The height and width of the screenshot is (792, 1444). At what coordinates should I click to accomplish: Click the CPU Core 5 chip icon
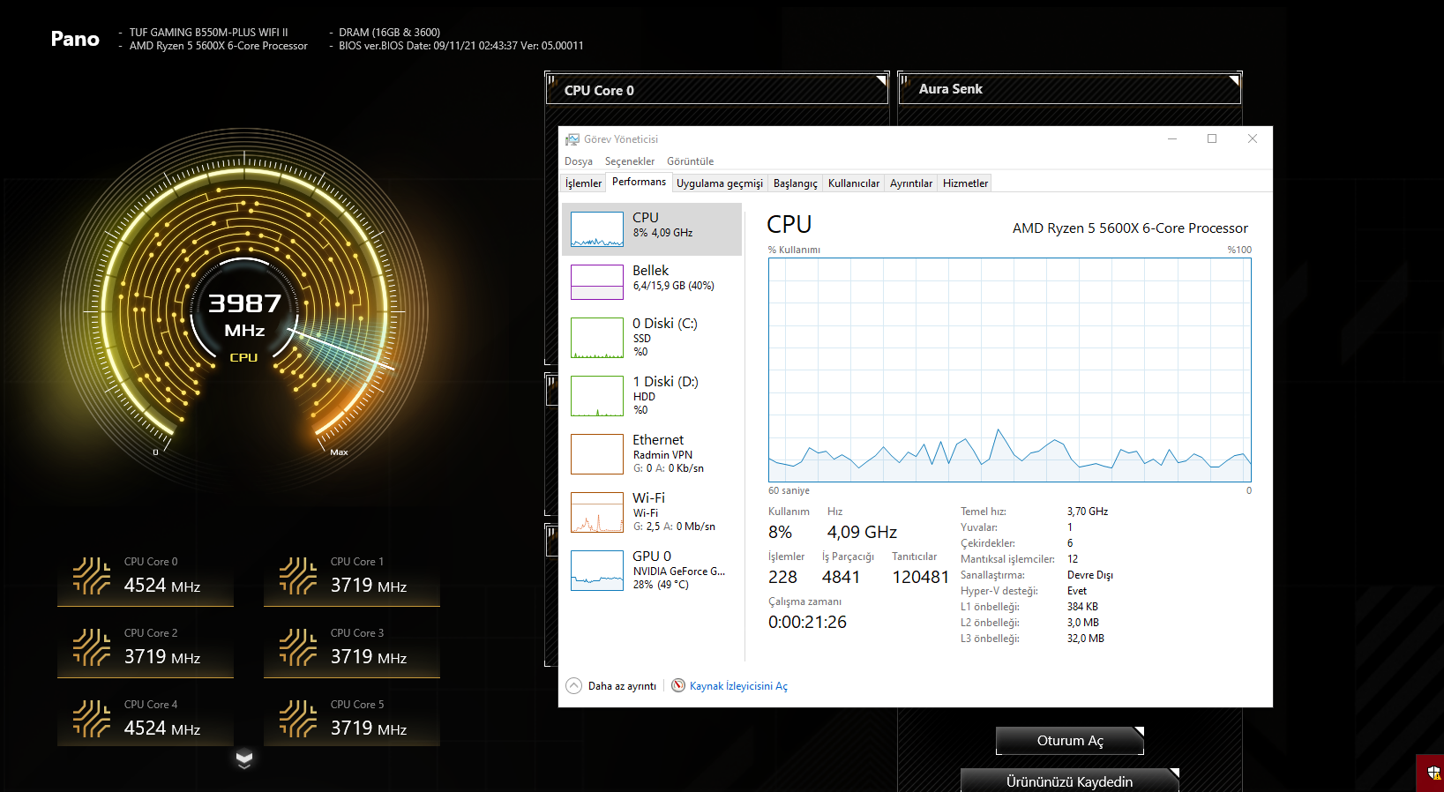click(x=298, y=719)
